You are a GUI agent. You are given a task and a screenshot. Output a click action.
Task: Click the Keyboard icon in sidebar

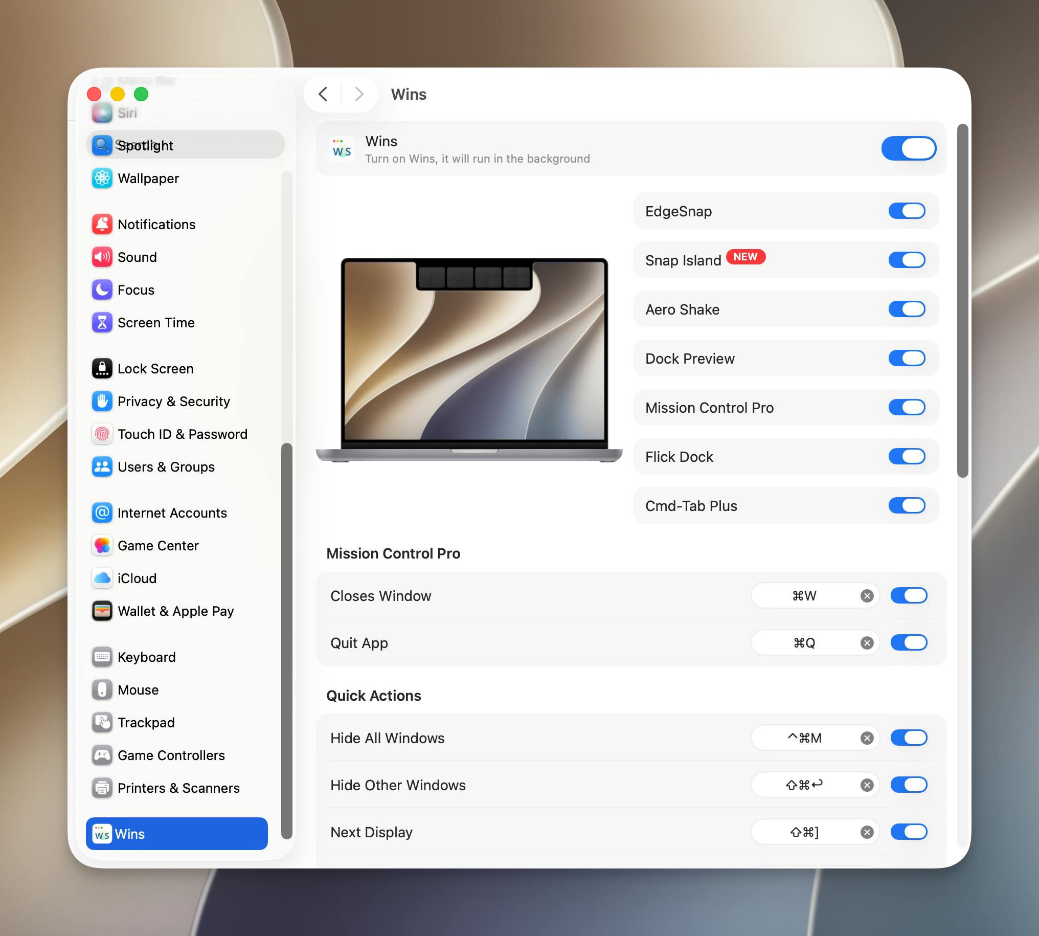tap(102, 657)
